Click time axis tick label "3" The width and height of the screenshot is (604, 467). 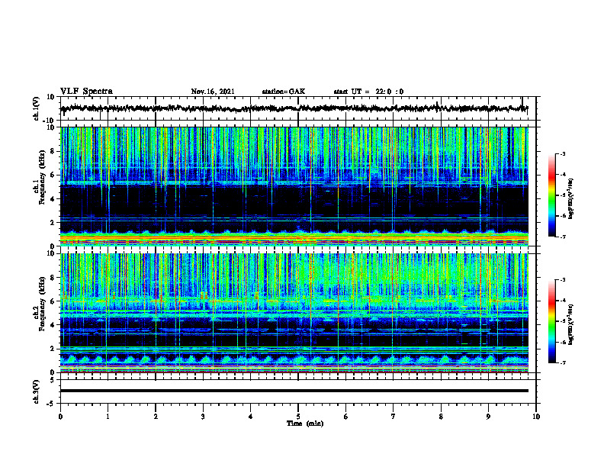[x=203, y=417]
